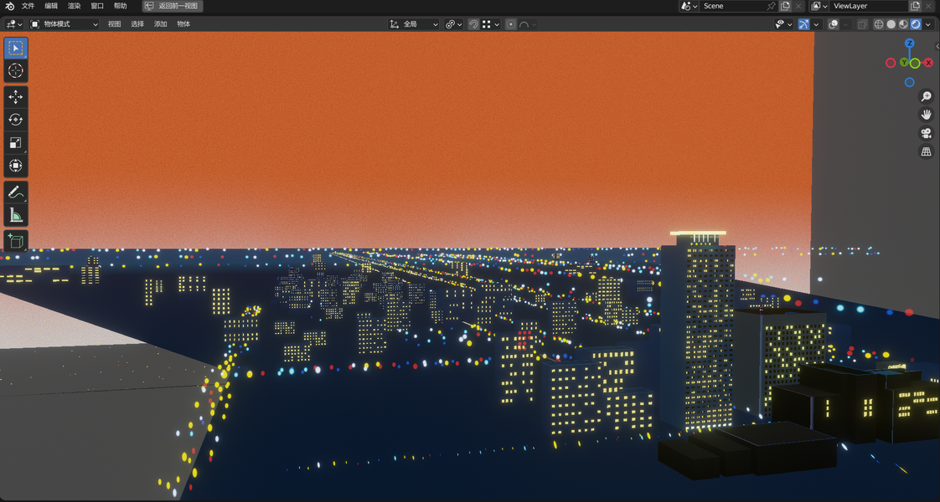Select the Rotate tool
The image size is (940, 502).
16,120
